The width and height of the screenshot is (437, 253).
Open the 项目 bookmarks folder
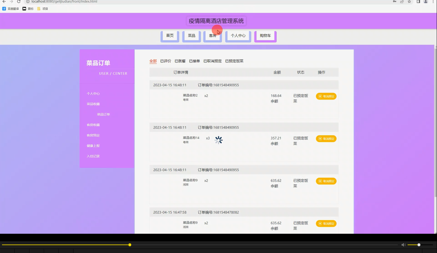[43, 9]
